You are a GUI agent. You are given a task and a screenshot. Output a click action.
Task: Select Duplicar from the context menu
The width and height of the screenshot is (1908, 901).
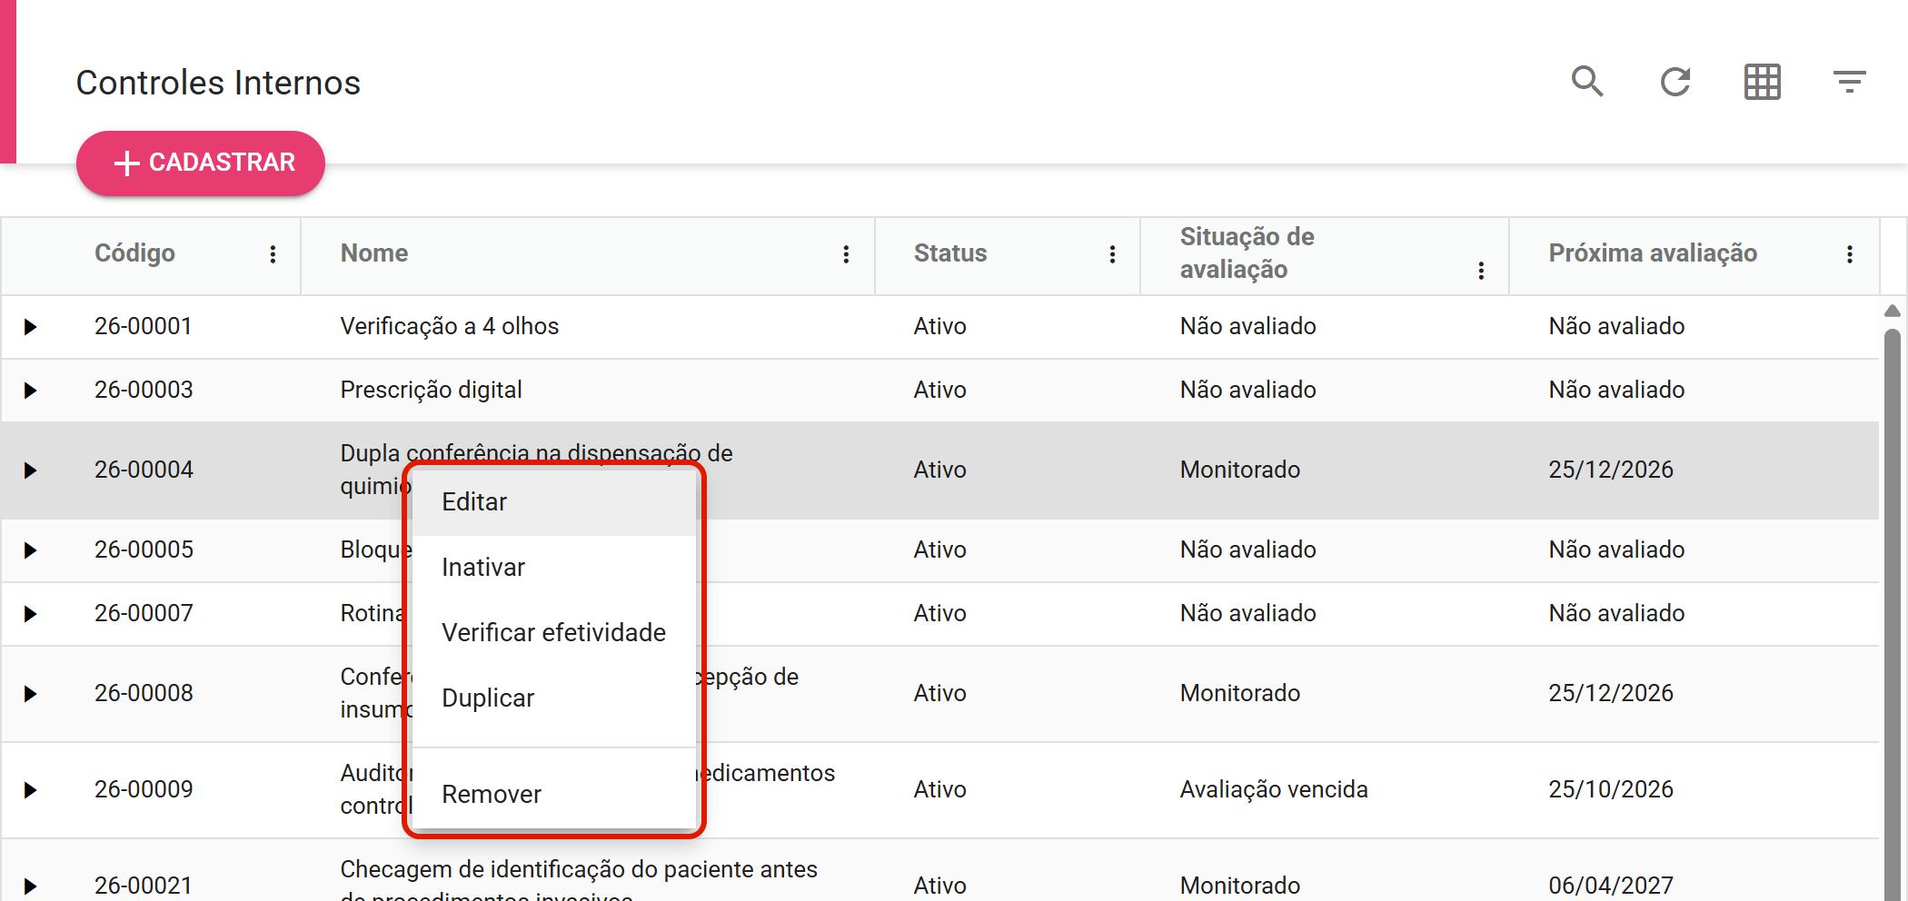pos(554,698)
